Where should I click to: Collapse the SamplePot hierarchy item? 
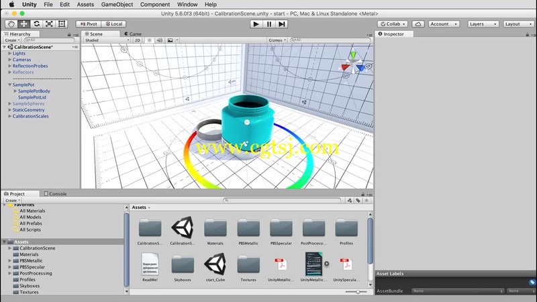[10, 85]
